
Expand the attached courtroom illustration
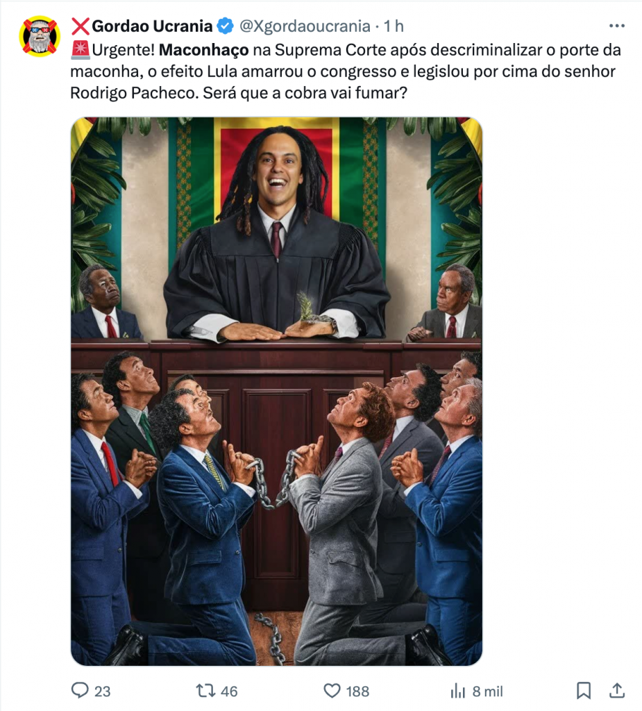pos(276,392)
